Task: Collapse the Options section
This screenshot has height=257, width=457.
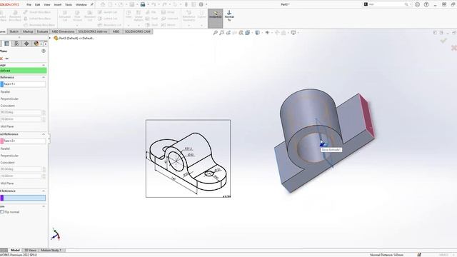Action: click(44, 206)
